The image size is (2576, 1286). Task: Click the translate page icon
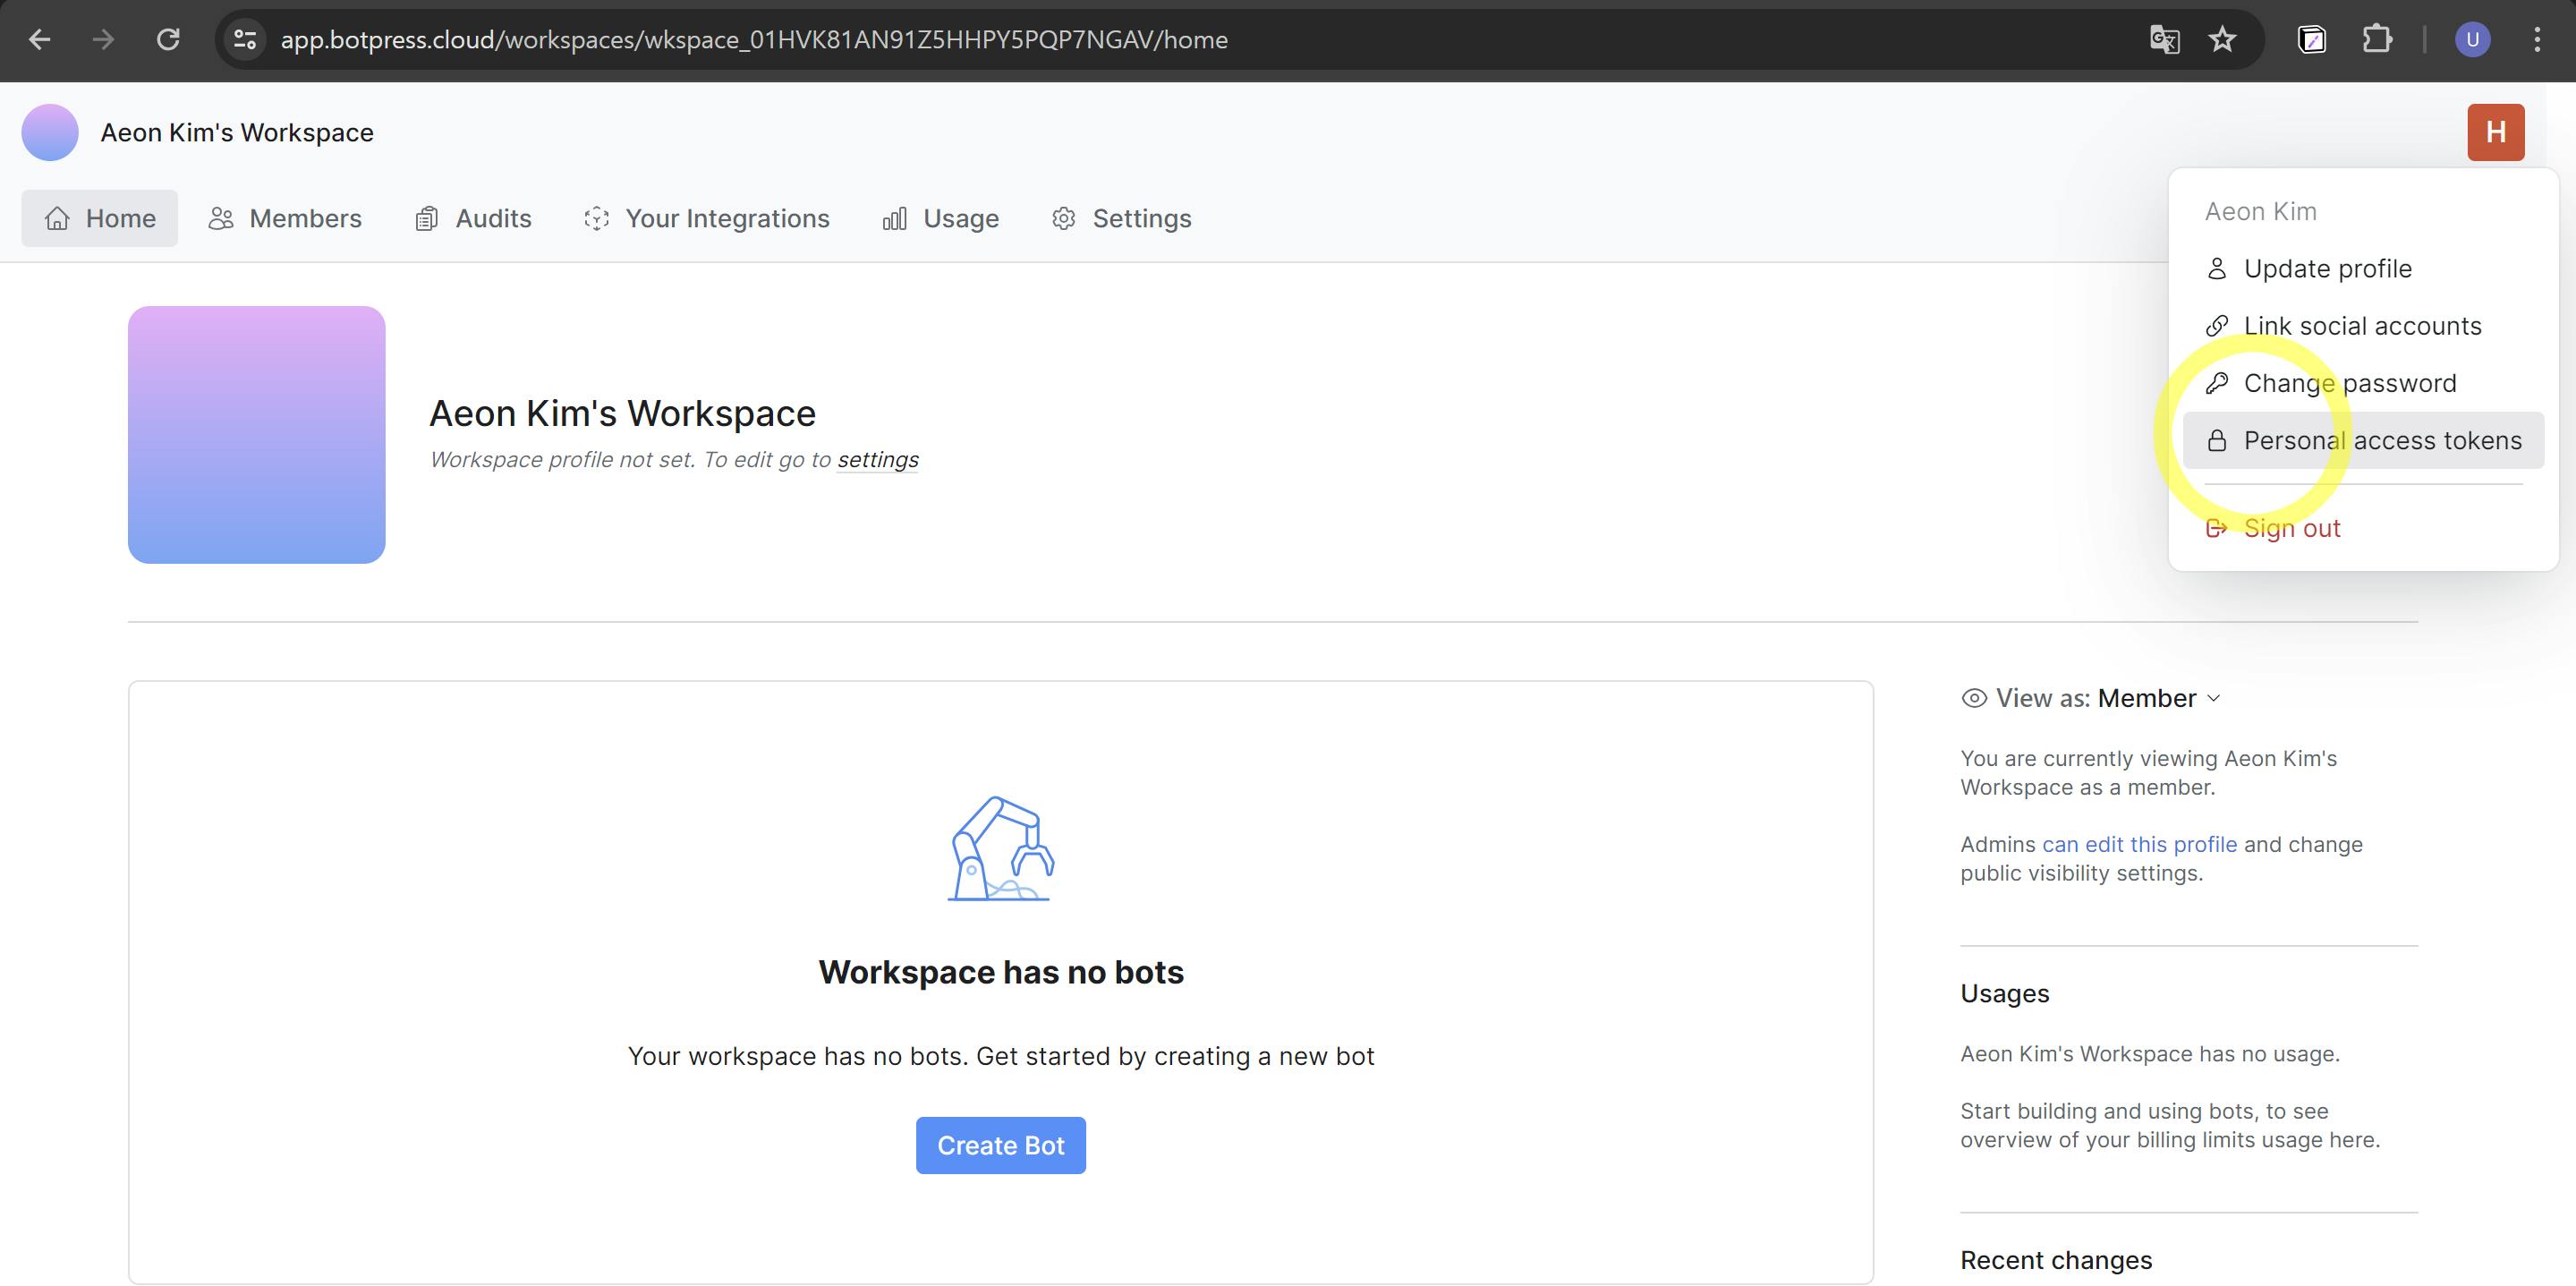[2164, 40]
